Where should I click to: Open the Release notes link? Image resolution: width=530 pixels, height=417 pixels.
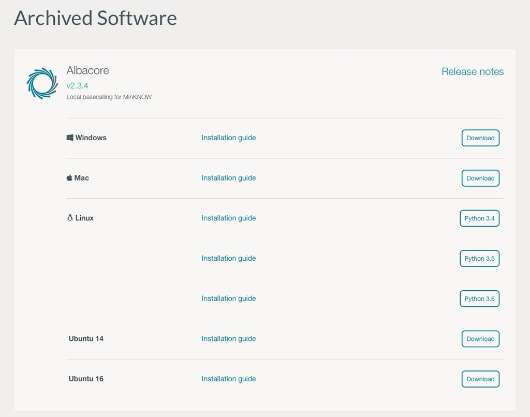pos(473,71)
